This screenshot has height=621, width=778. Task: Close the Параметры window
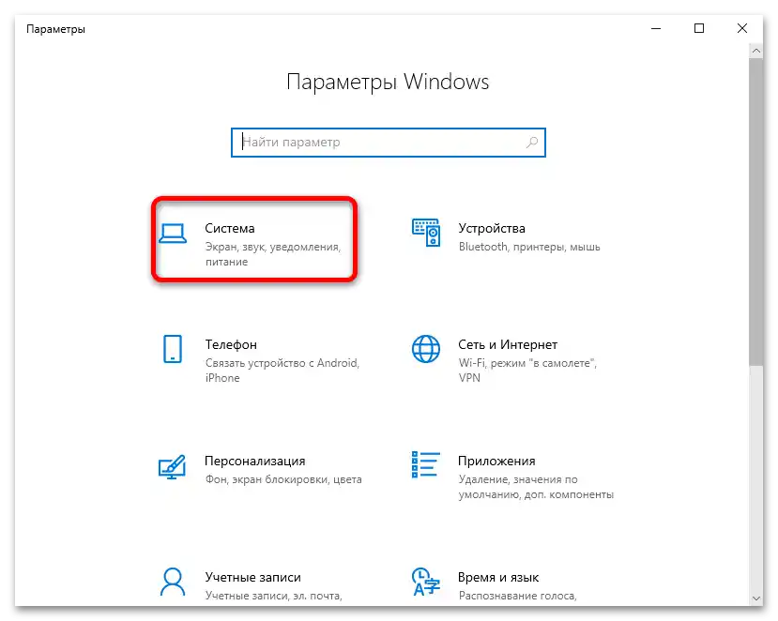pos(742,28)
